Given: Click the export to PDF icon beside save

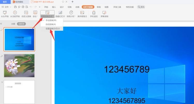Looking at the screenshot, I should (x=19, y=7).
